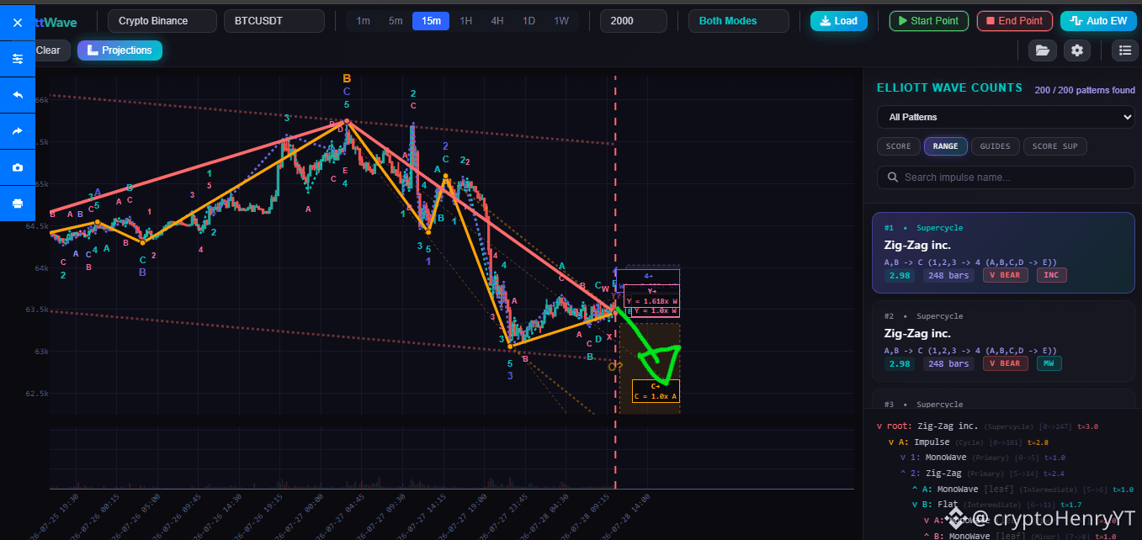Click the Search impulse name field
Image resolution: width=1142 pixels, height=540 pixels.
coord(1006,177)
